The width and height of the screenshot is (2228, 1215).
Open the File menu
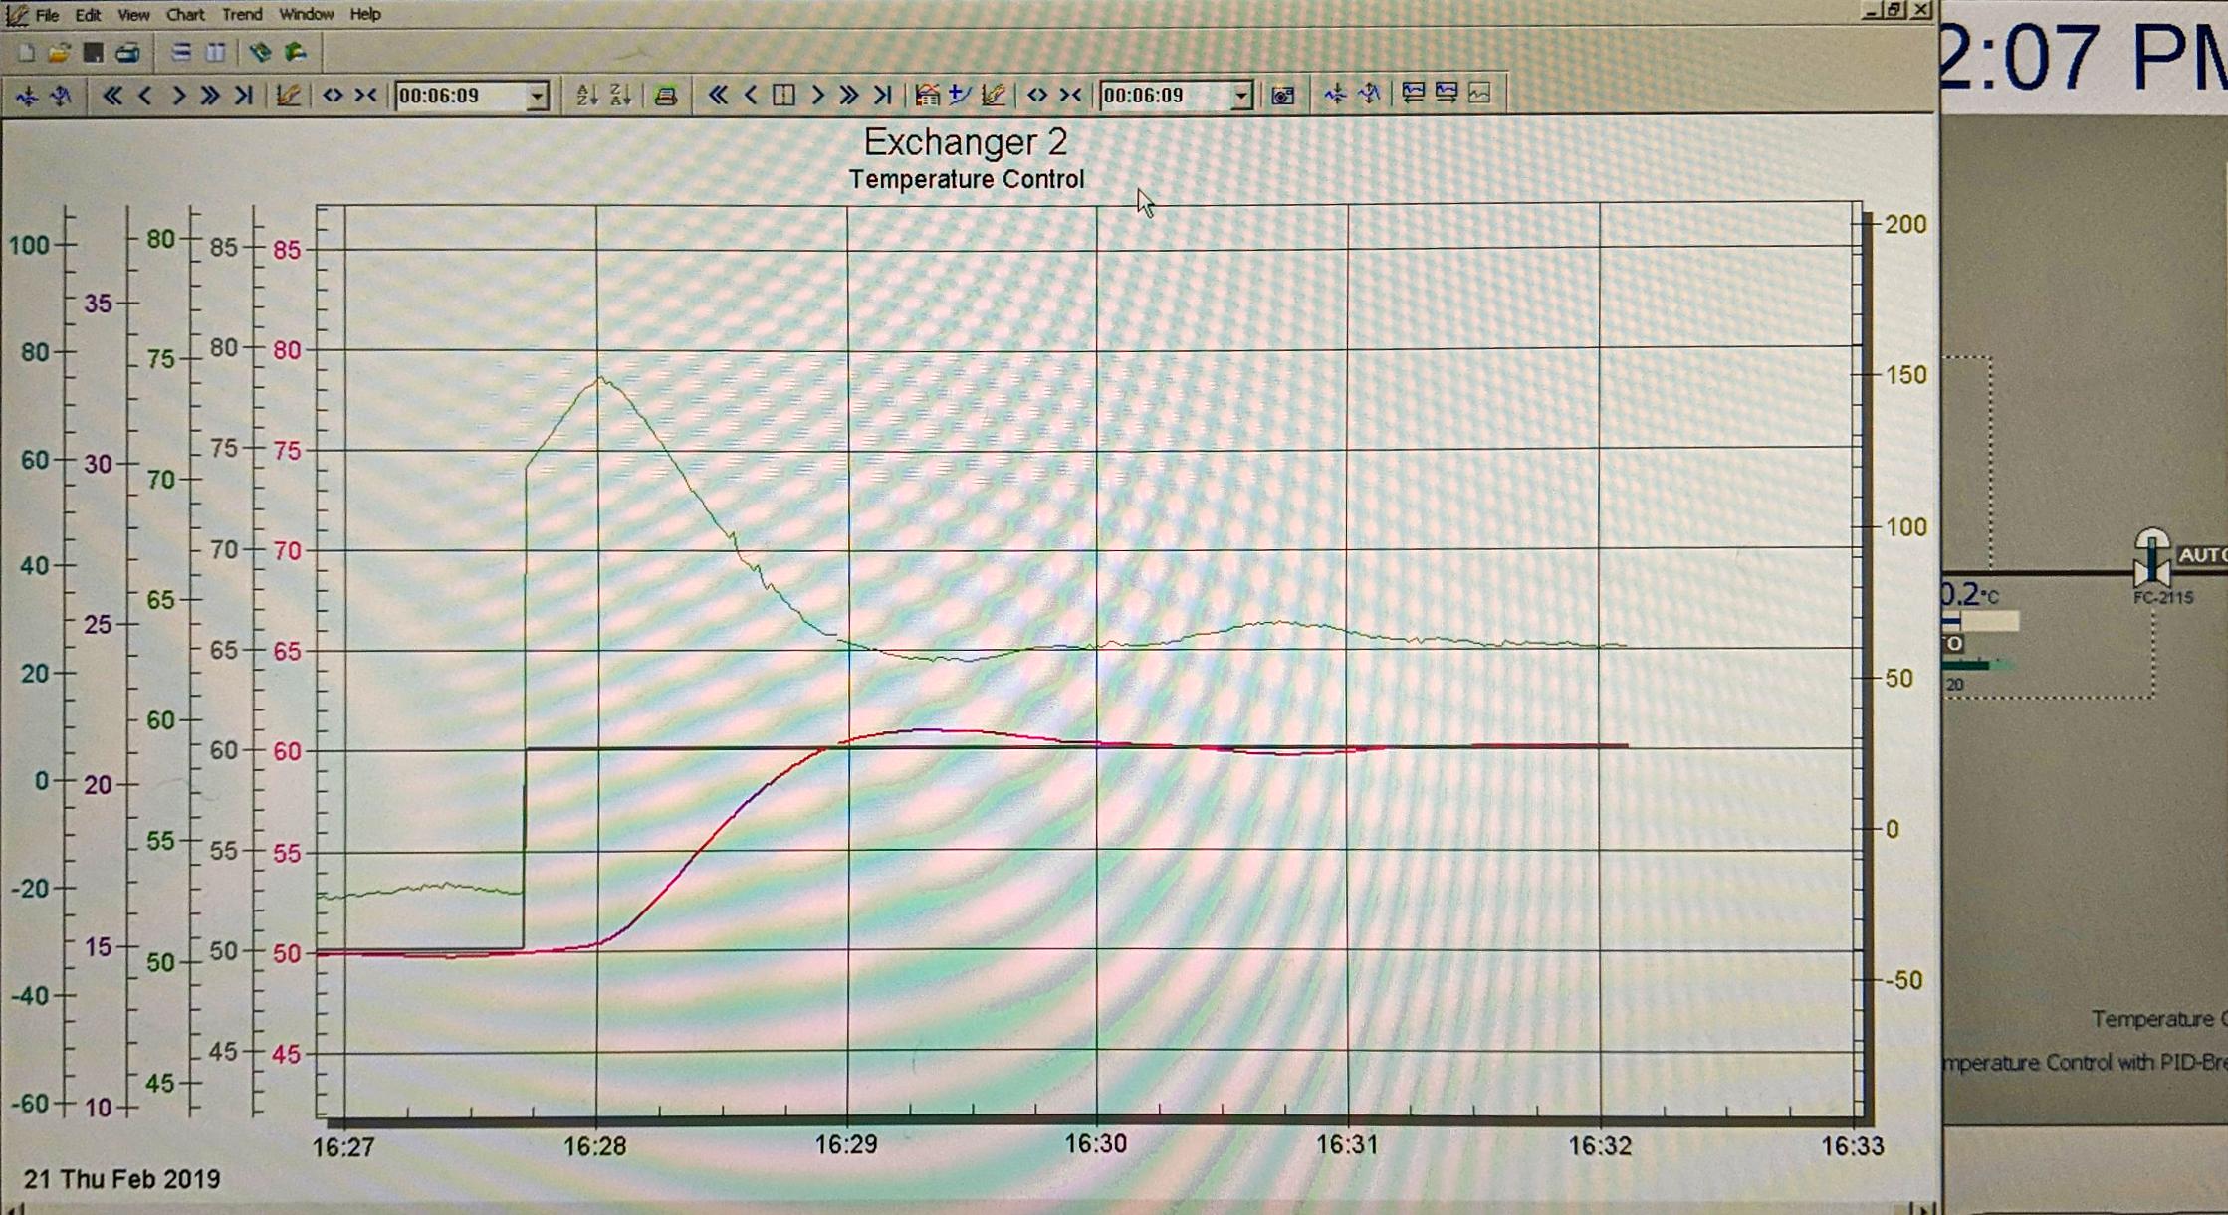point(46,15)
